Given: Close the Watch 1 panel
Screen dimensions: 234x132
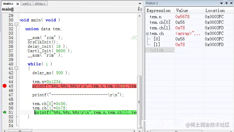Looking at the screenshot, I should pos(231,3).
